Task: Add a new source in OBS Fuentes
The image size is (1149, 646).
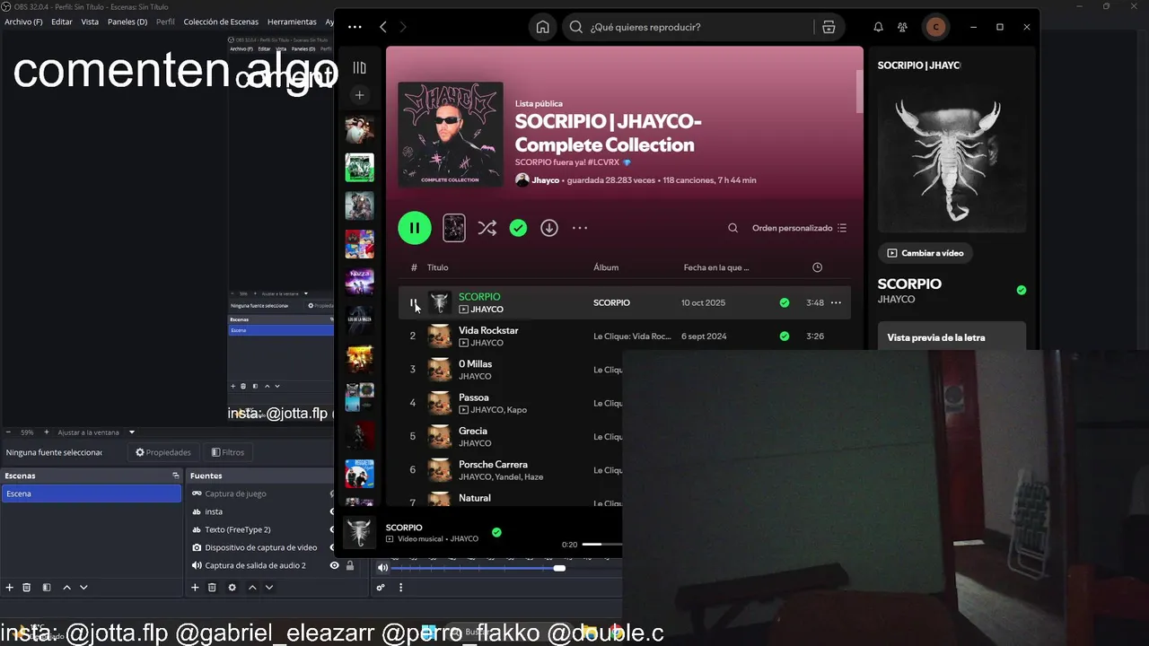Action: point(195,587)
